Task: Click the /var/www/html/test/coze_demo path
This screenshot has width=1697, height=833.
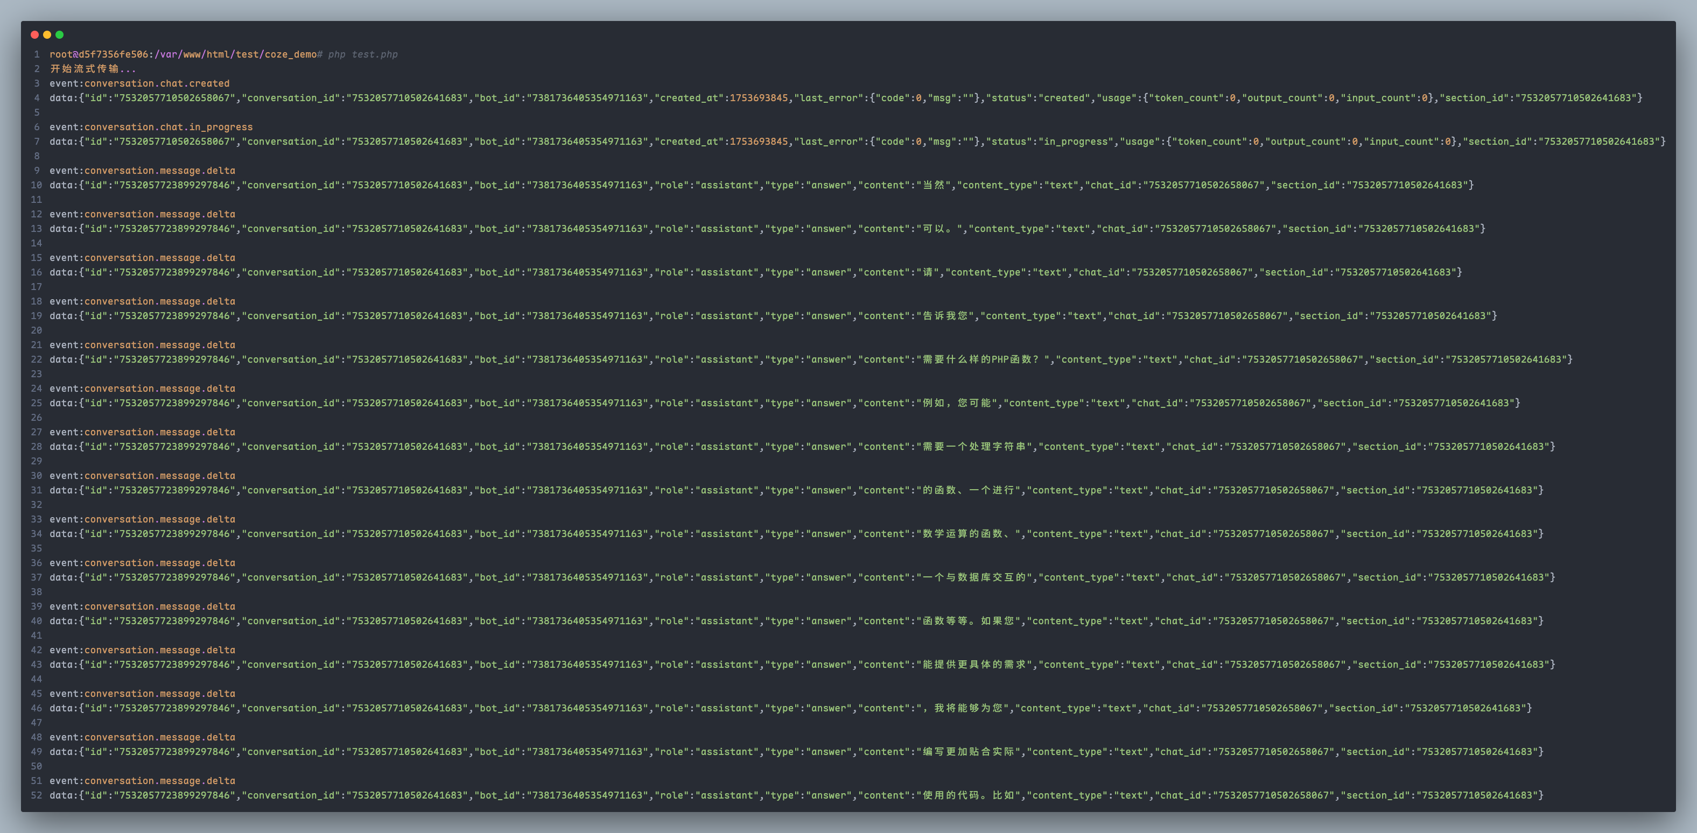Action: tap(235, 55)
